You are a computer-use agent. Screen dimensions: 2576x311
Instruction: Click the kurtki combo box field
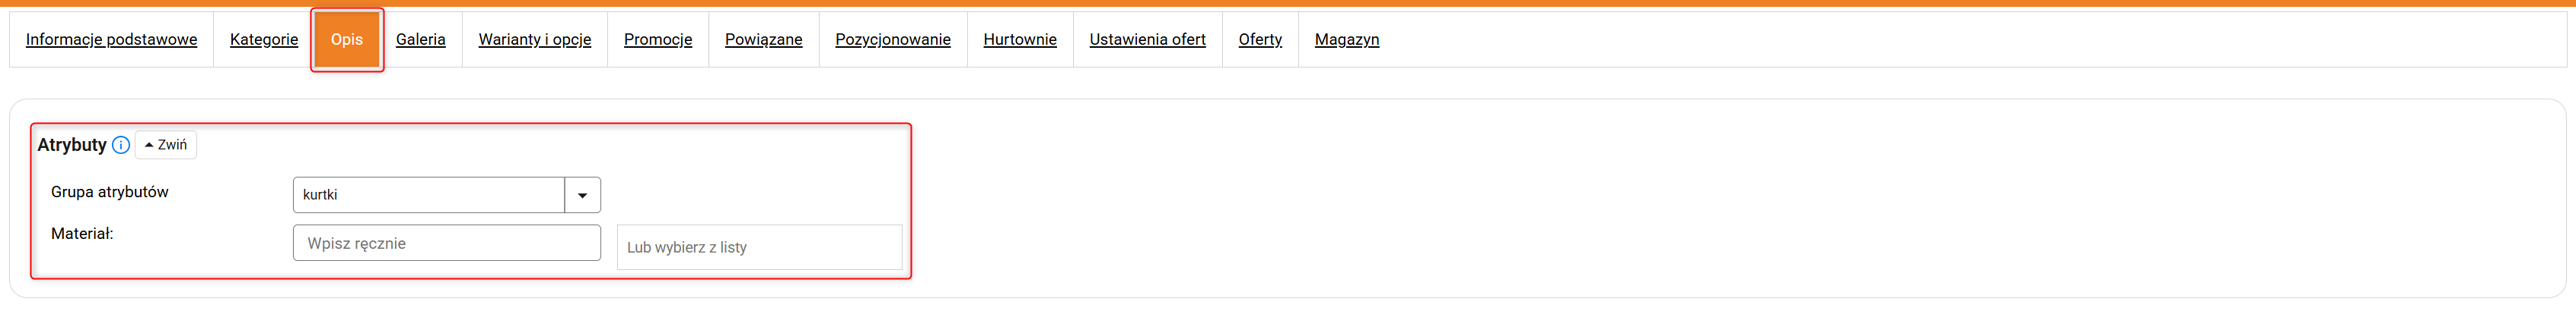[429, 196]
